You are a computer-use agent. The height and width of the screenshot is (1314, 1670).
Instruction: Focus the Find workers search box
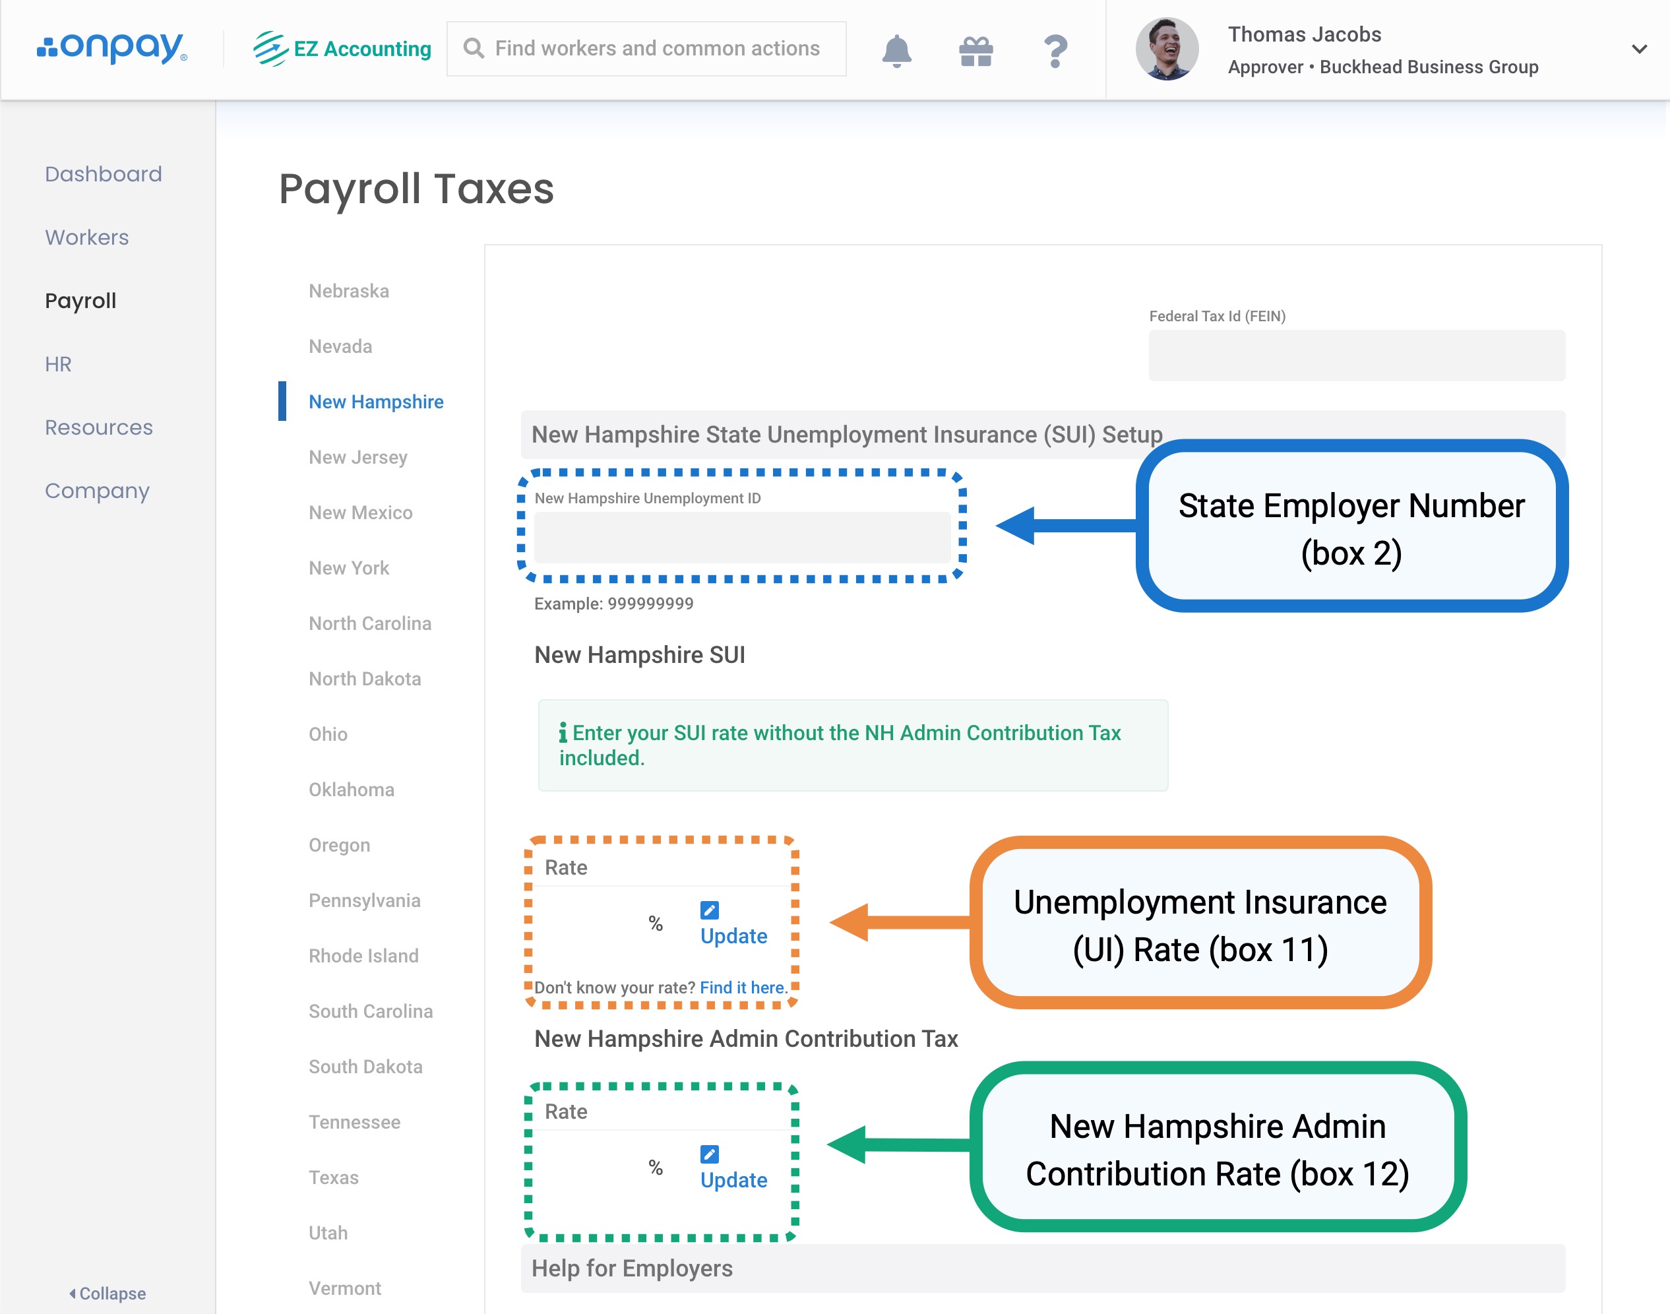tap(656, 48)
